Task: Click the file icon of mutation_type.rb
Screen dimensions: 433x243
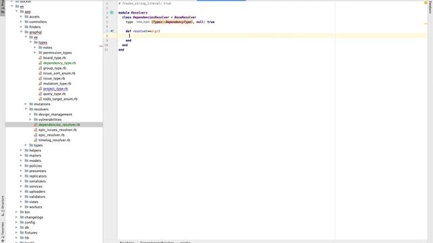Action: [40, 84]
